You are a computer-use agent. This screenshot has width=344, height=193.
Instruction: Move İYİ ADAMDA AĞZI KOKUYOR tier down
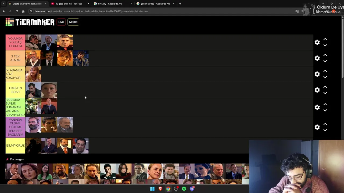pos(325,77)
